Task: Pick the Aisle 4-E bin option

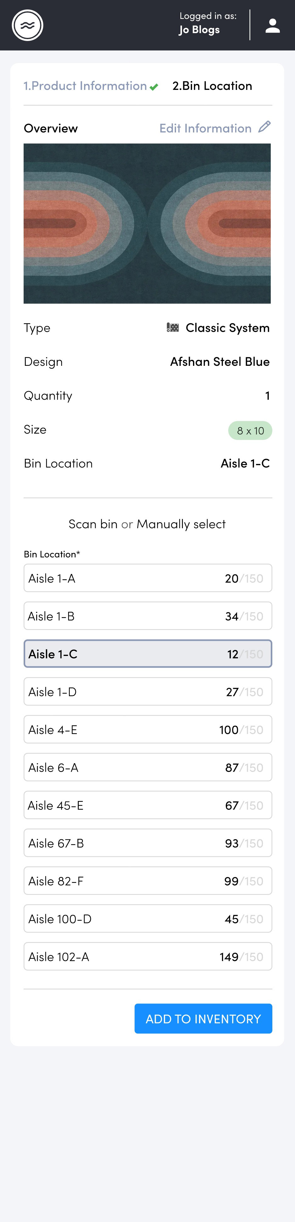Action: point(148,729)
